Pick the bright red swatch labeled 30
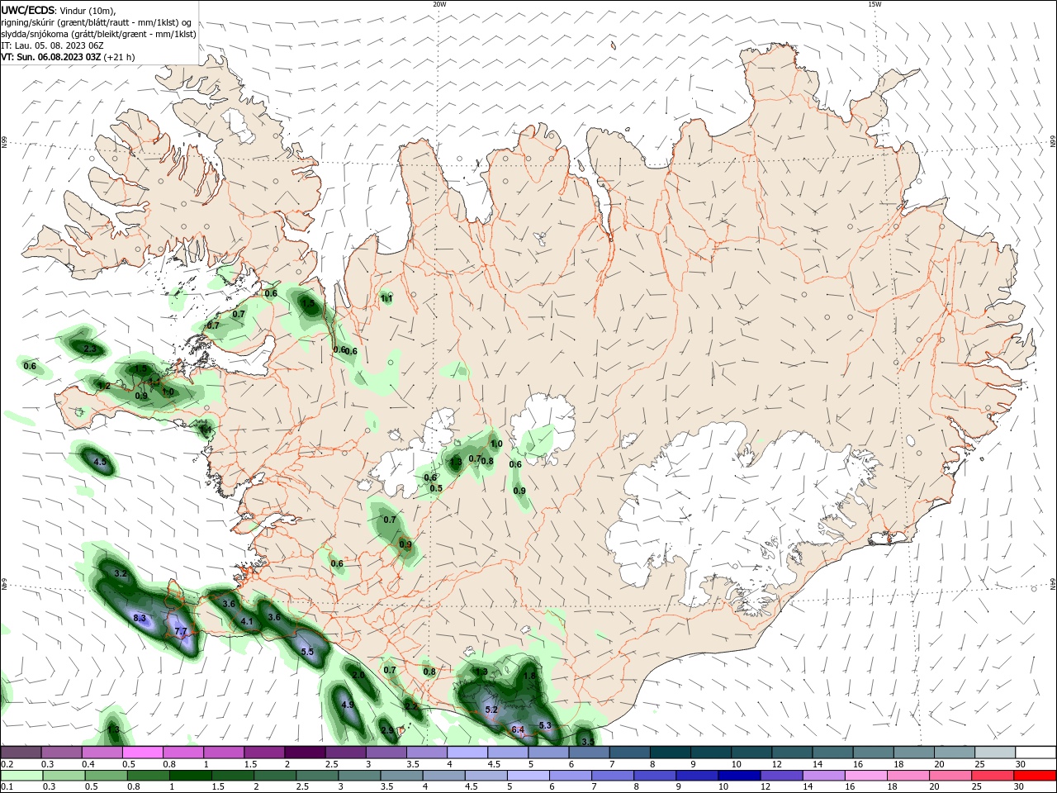This screenshot has height=793, width=1057. [x=1035, y=776]
